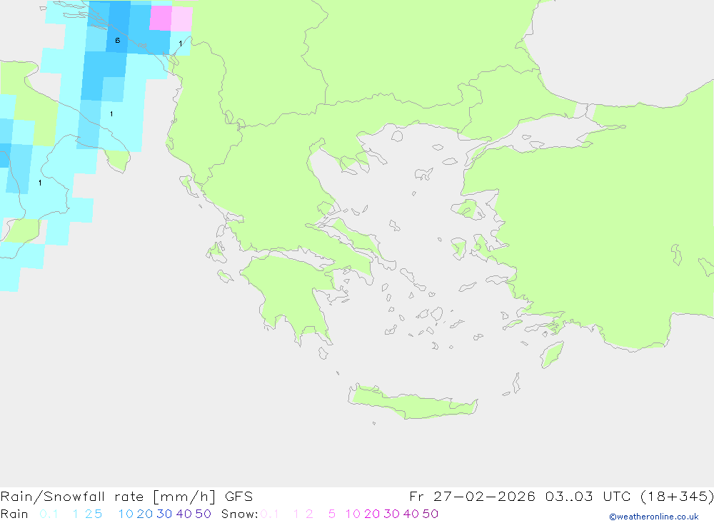714x523 pixels.
Task: Click the 'Rain' legend label
Action: point(14,514)
